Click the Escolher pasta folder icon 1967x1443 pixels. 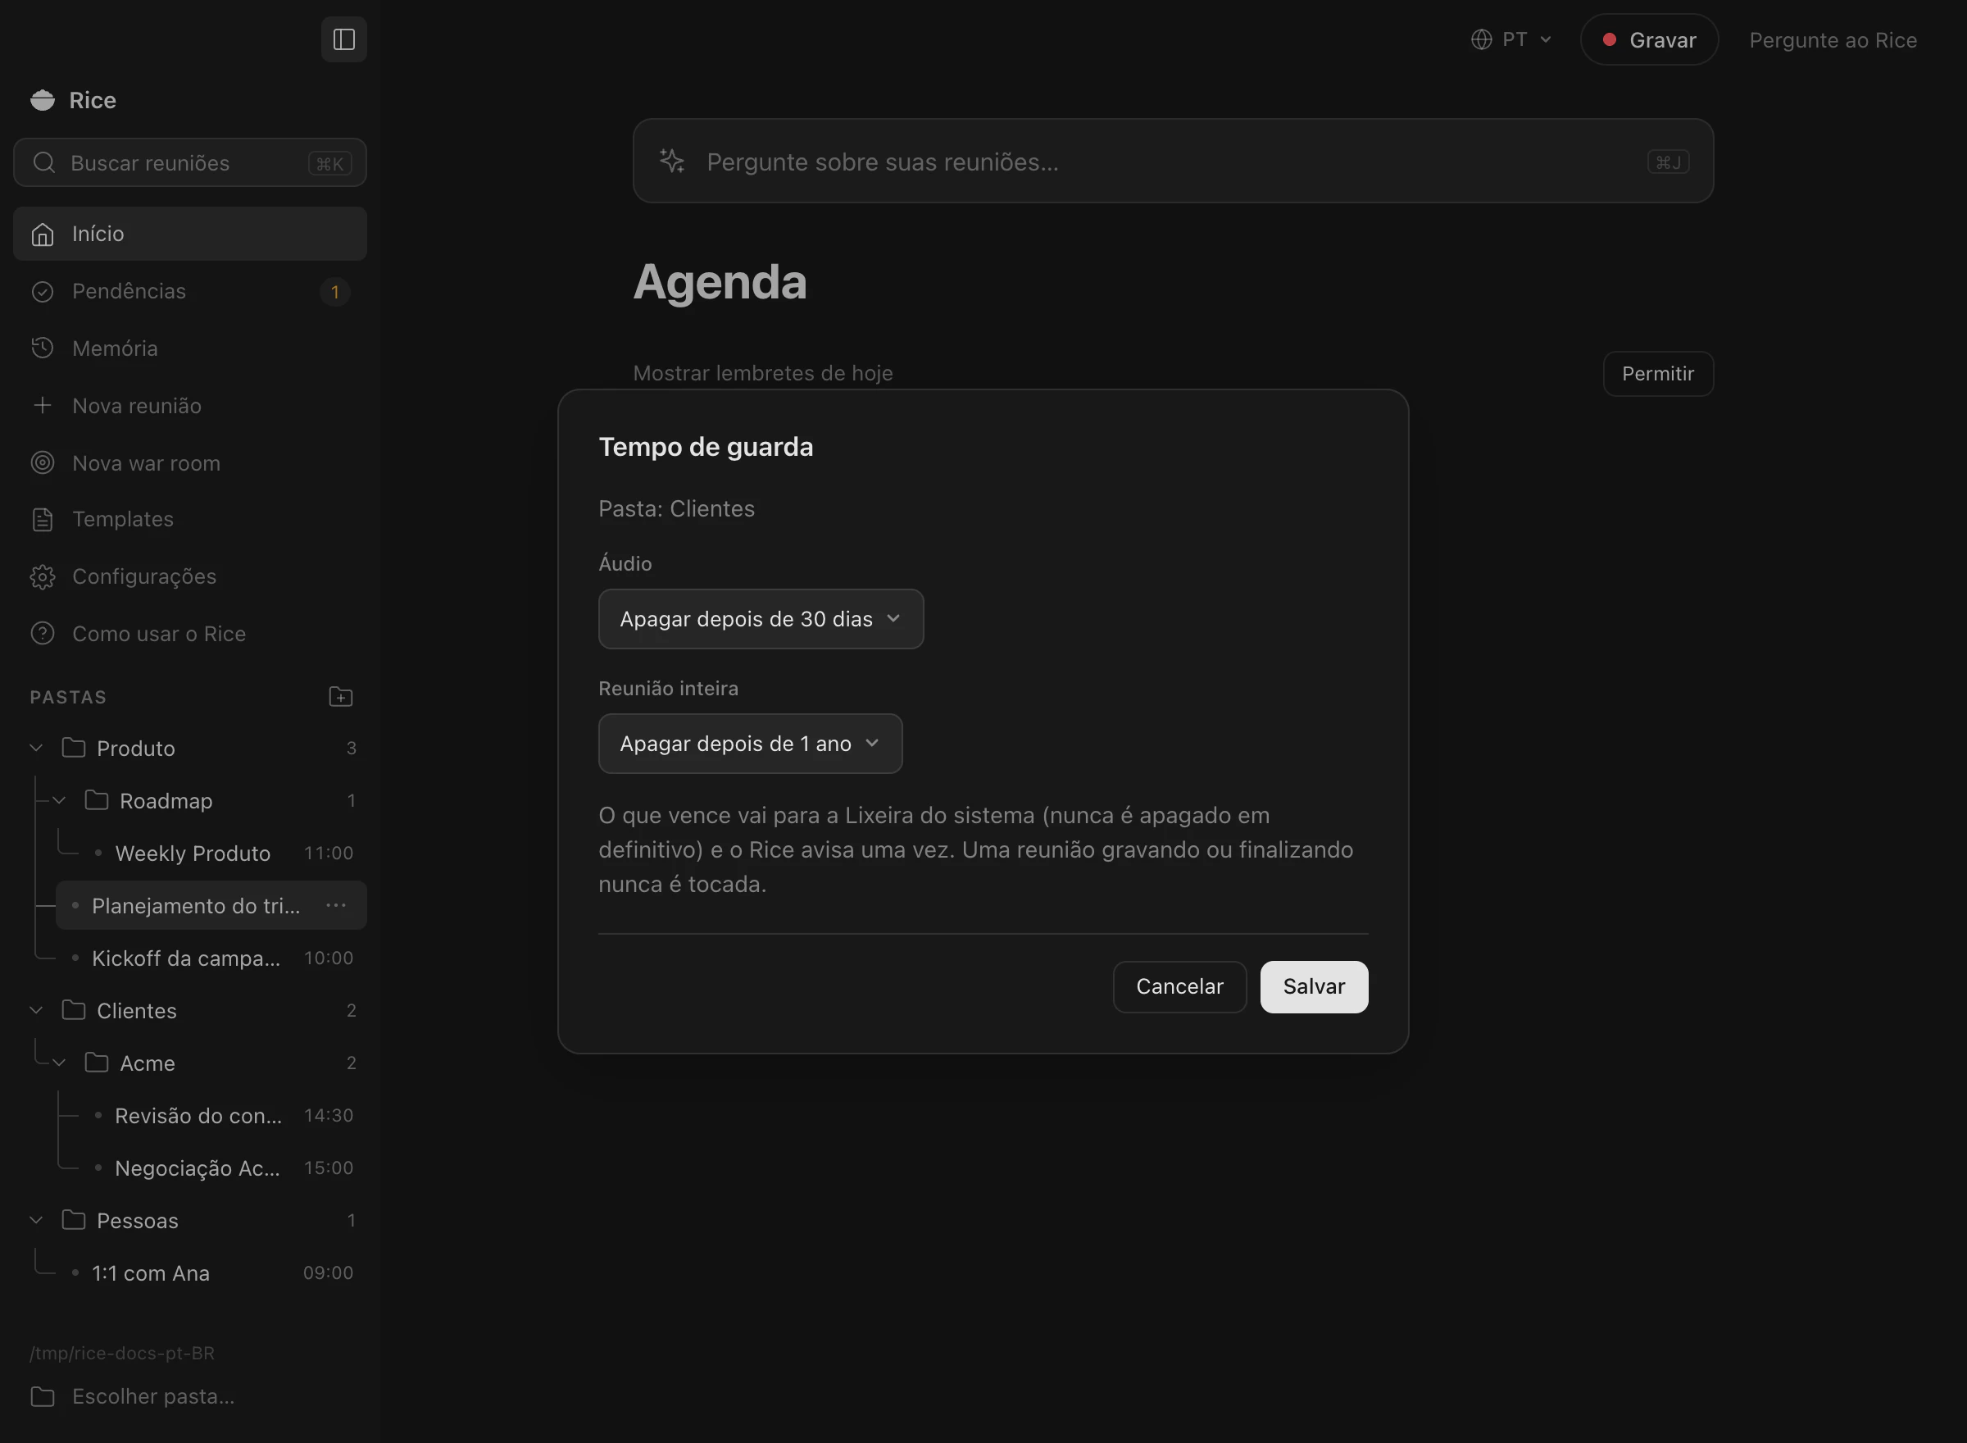[x=43, y=1397]
